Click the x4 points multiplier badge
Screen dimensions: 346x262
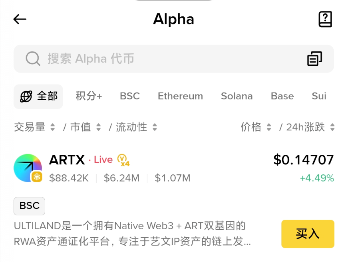point(123,160)
